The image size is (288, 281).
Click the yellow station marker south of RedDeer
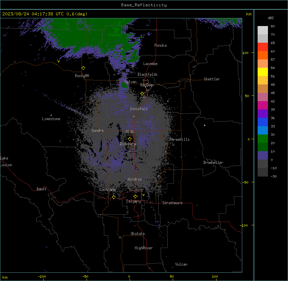pyautogui.click(x=142, y=94)
